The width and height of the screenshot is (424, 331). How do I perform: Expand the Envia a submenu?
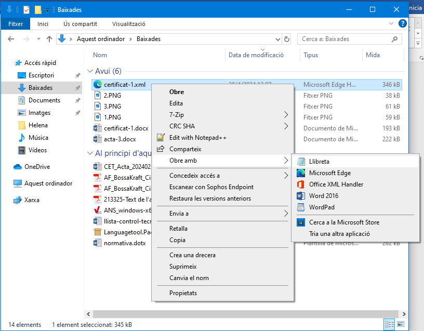[286, 214]
